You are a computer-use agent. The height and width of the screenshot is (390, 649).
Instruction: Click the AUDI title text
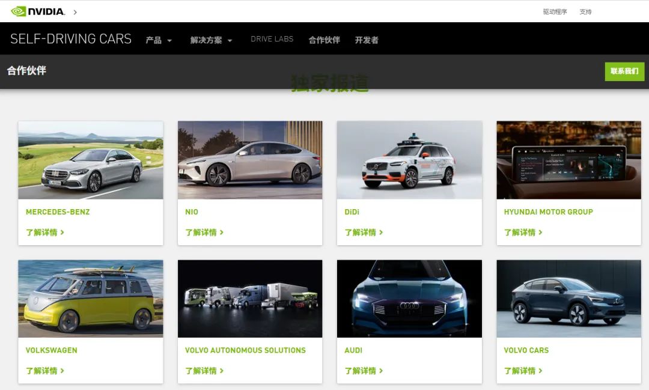353,350
